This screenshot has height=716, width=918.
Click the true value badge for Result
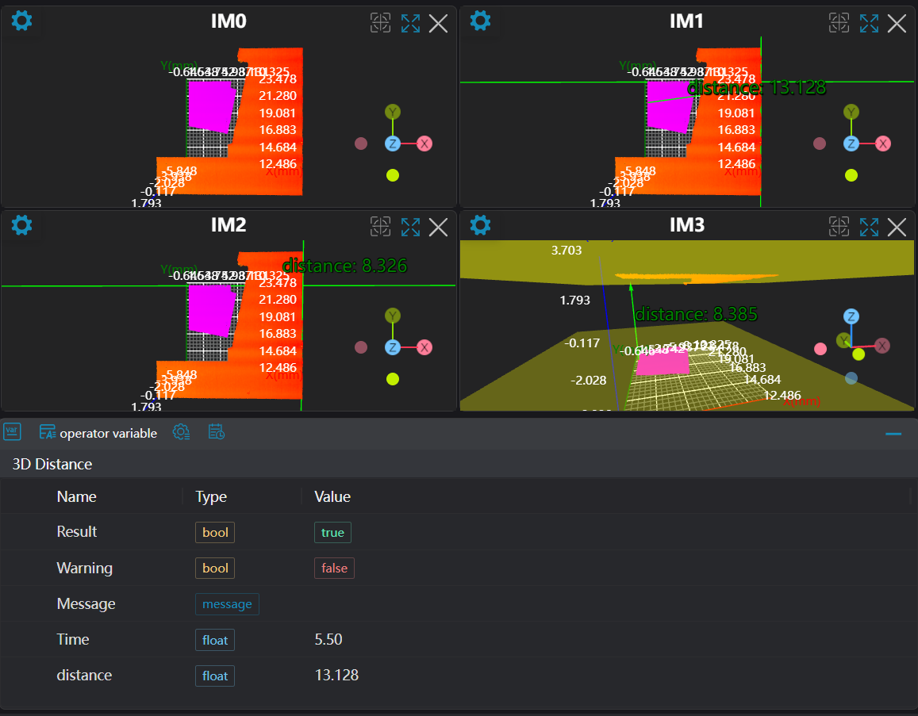[x=332, y=533]
